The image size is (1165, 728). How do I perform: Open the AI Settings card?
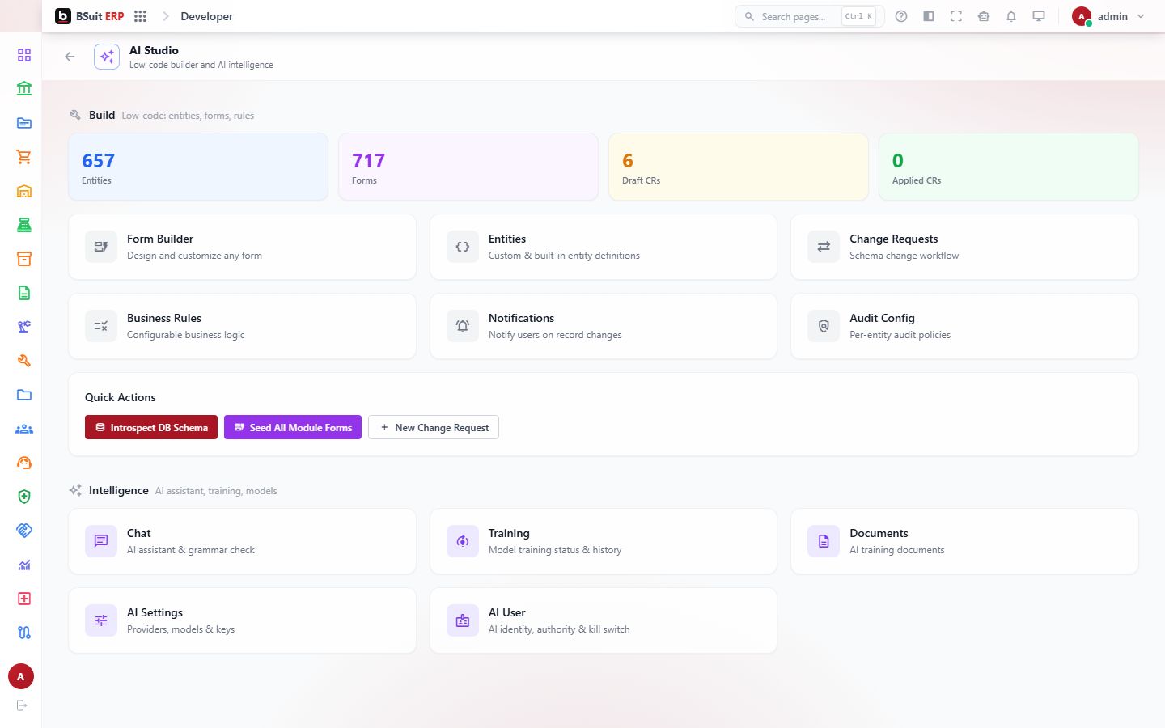(242, 620)
